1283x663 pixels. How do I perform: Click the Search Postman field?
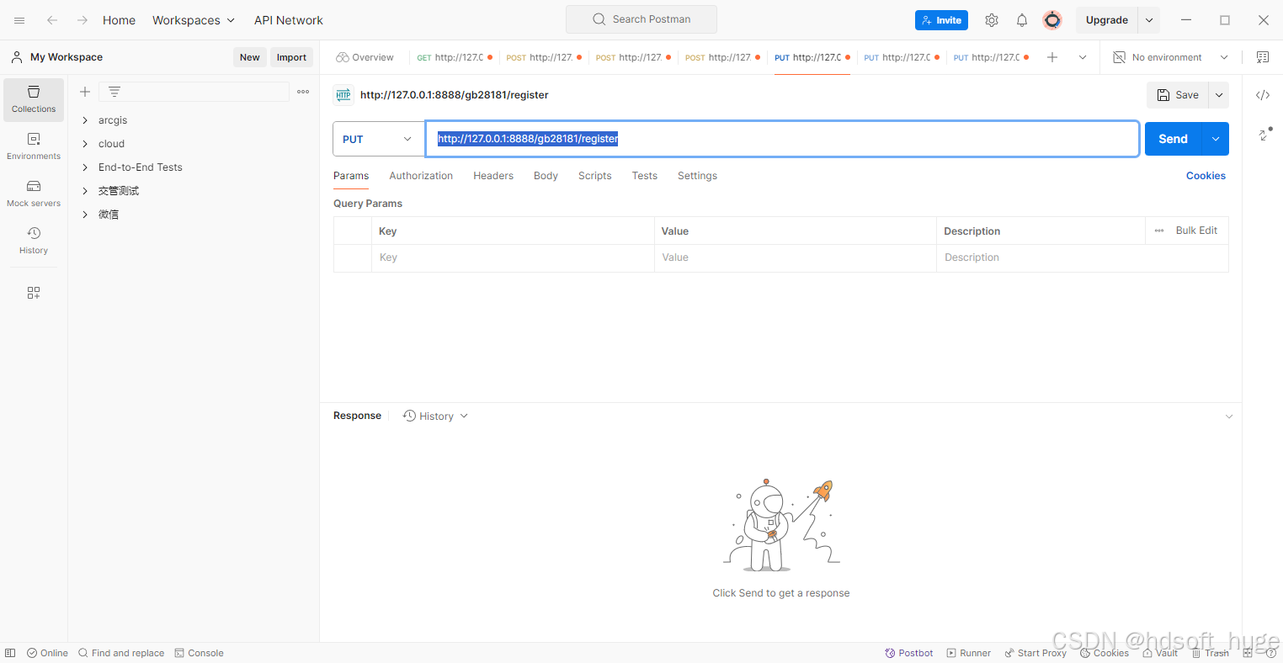641,19
